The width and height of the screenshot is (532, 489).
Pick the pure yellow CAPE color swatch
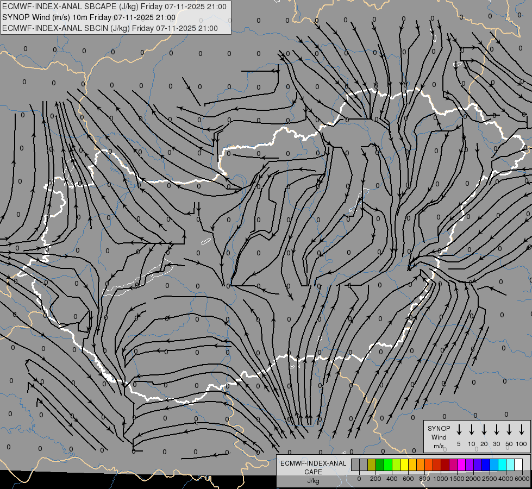tap(404, 465)
